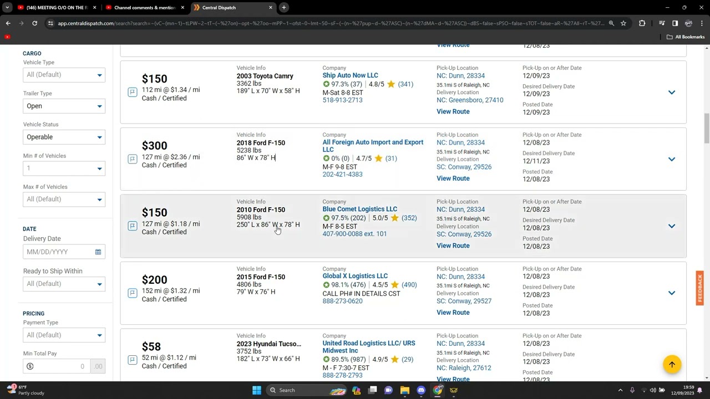Click the $300 price on 2018 Ford F-150

[154, 146]
